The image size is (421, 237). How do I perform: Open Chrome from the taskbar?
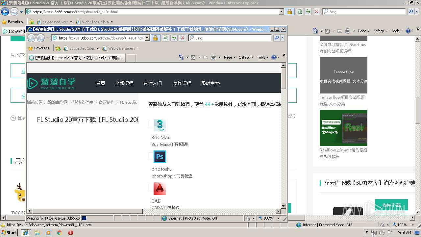coord(60,233)
